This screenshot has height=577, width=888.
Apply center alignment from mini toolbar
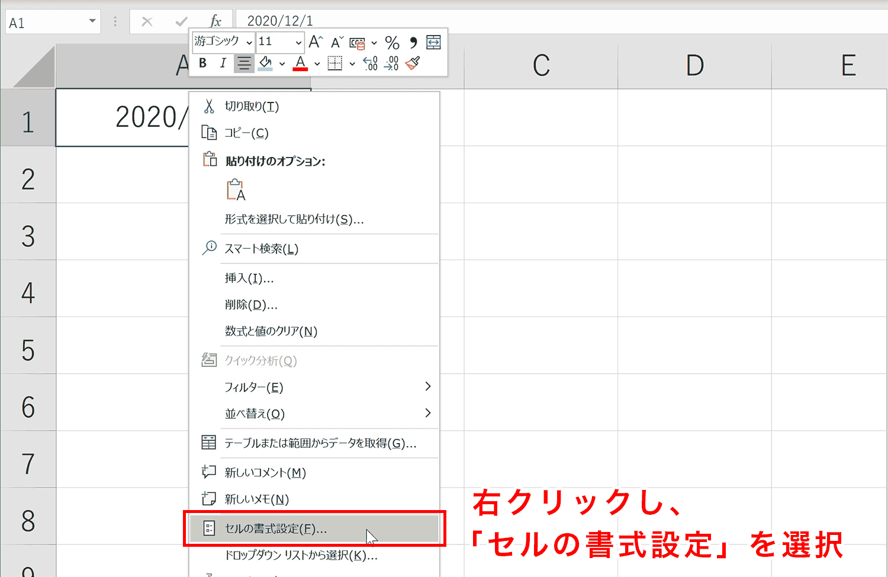click(244, 63)
